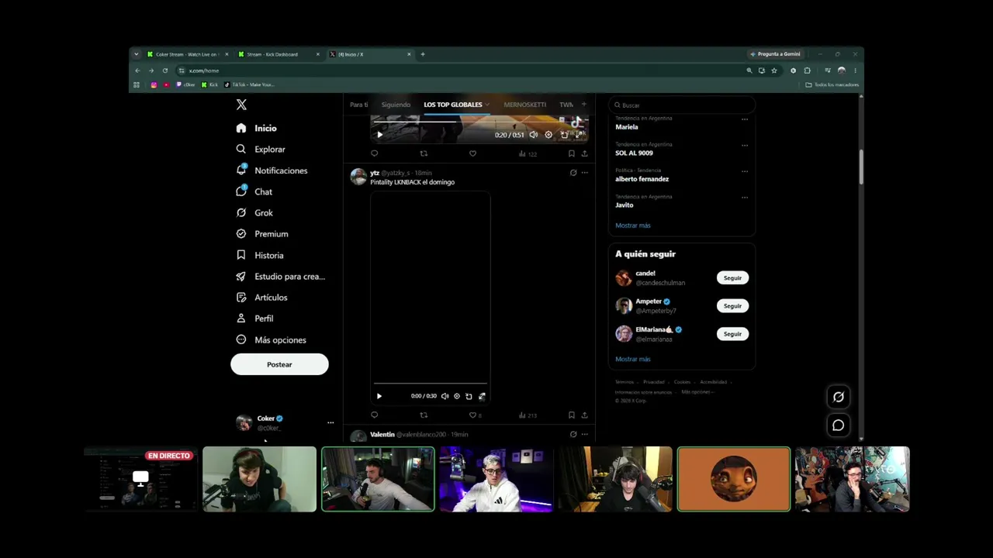Reload the browser page
The height and width of the screenshot is (558, 993).
tap(164, 71)
